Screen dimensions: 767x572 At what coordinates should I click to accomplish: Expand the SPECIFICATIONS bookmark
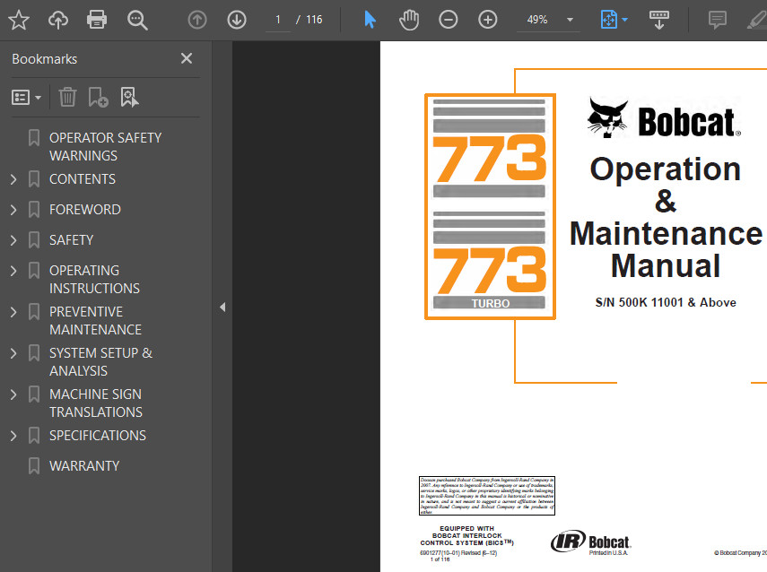click(x=13, y=436)
